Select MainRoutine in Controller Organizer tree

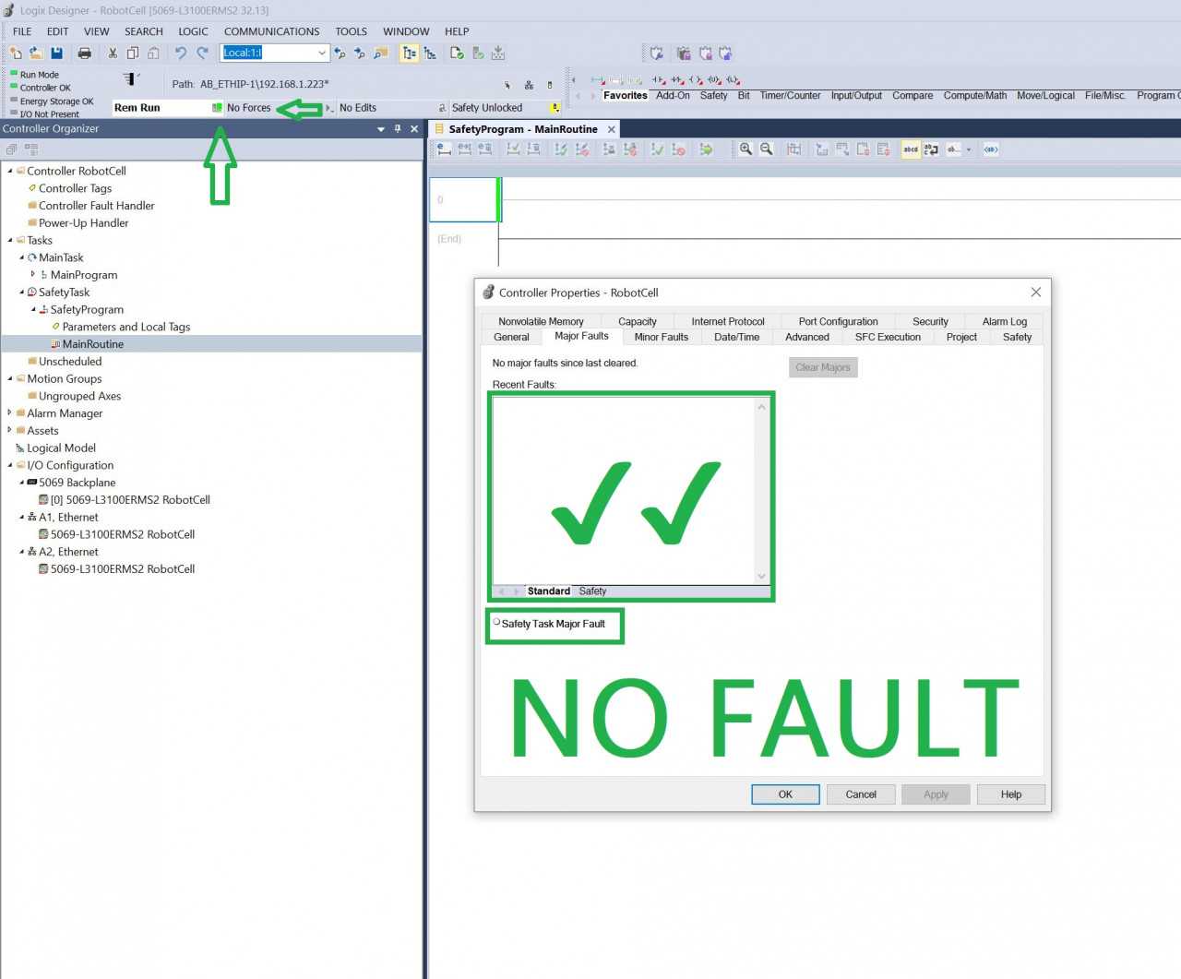[92, 344]
